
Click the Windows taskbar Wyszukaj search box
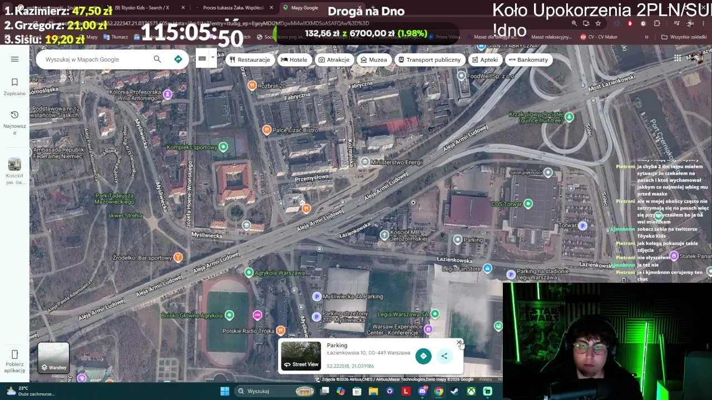click(274, 391)
